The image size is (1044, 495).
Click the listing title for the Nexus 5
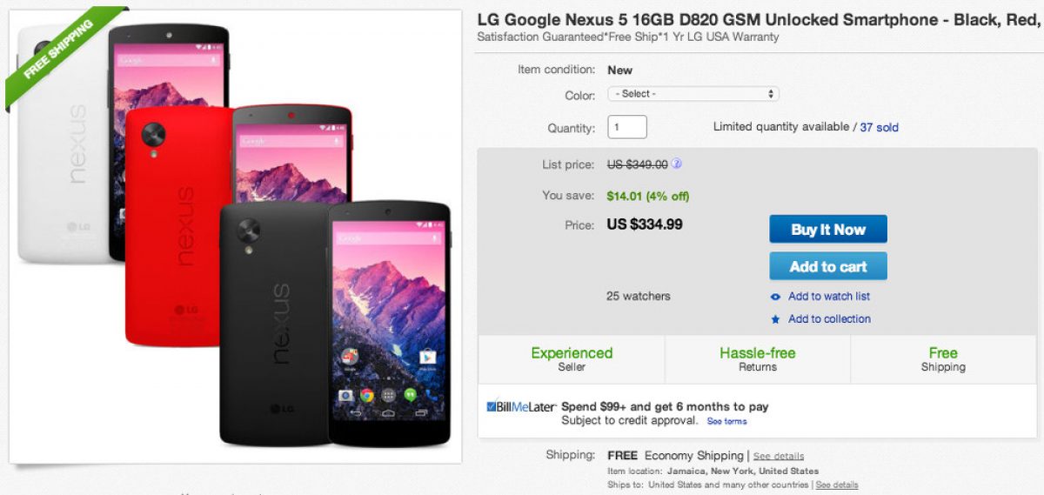click(759, 19)
